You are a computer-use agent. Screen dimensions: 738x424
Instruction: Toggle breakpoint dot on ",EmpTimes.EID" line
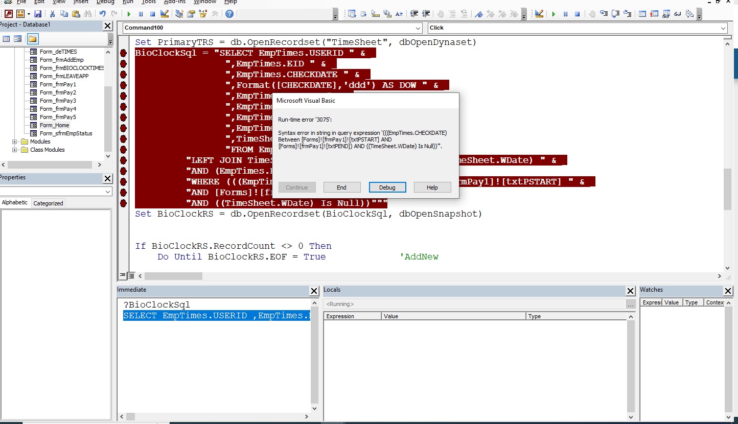click(123, 63)
